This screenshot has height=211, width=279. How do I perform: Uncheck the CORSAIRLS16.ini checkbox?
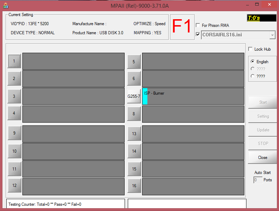tap(198, 35)
